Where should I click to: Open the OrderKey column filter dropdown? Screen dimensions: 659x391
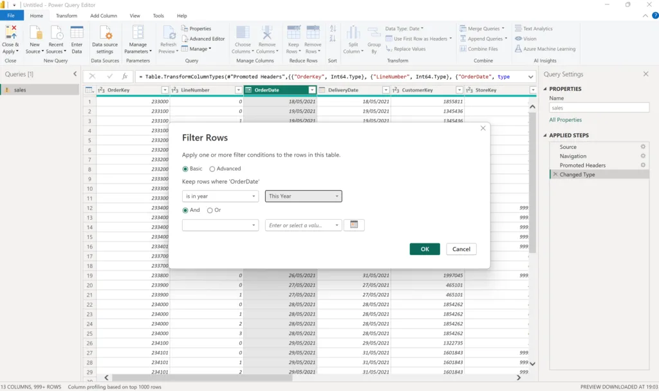165,90
